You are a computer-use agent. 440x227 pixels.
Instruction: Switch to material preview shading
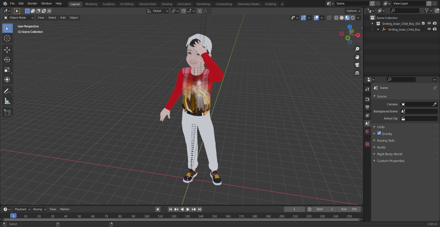click(347, 18)
